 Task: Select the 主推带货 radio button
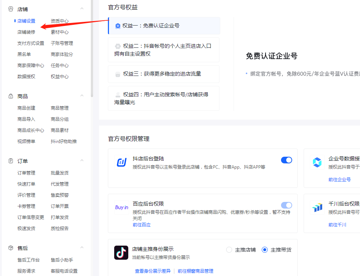(265, 250)
